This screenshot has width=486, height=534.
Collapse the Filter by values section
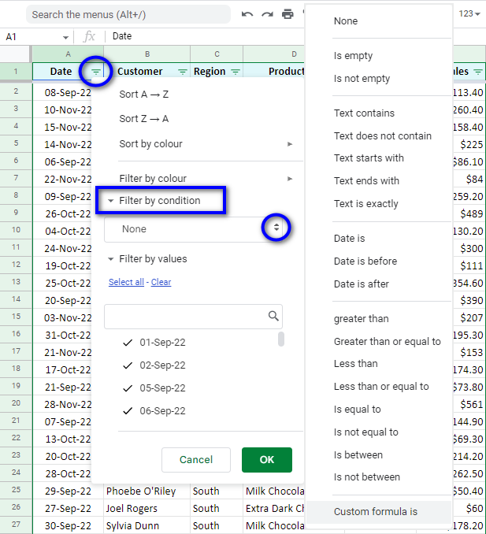point(110,259)
